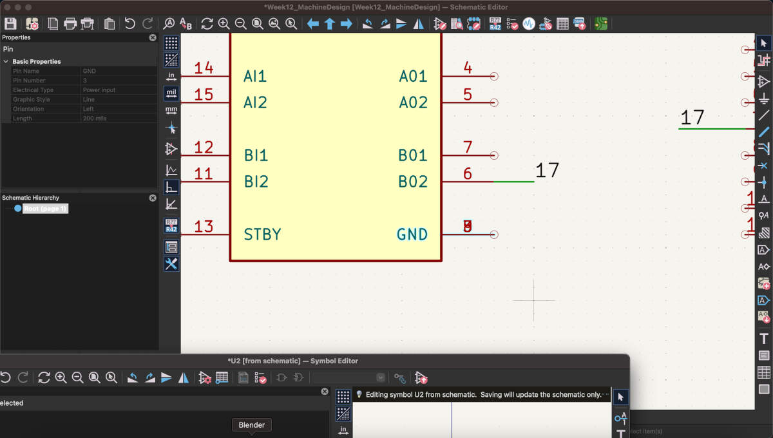Click the Print icon in the Schematic Editor
The width and height of the screenshot is (773, 438).
(70, 24)
